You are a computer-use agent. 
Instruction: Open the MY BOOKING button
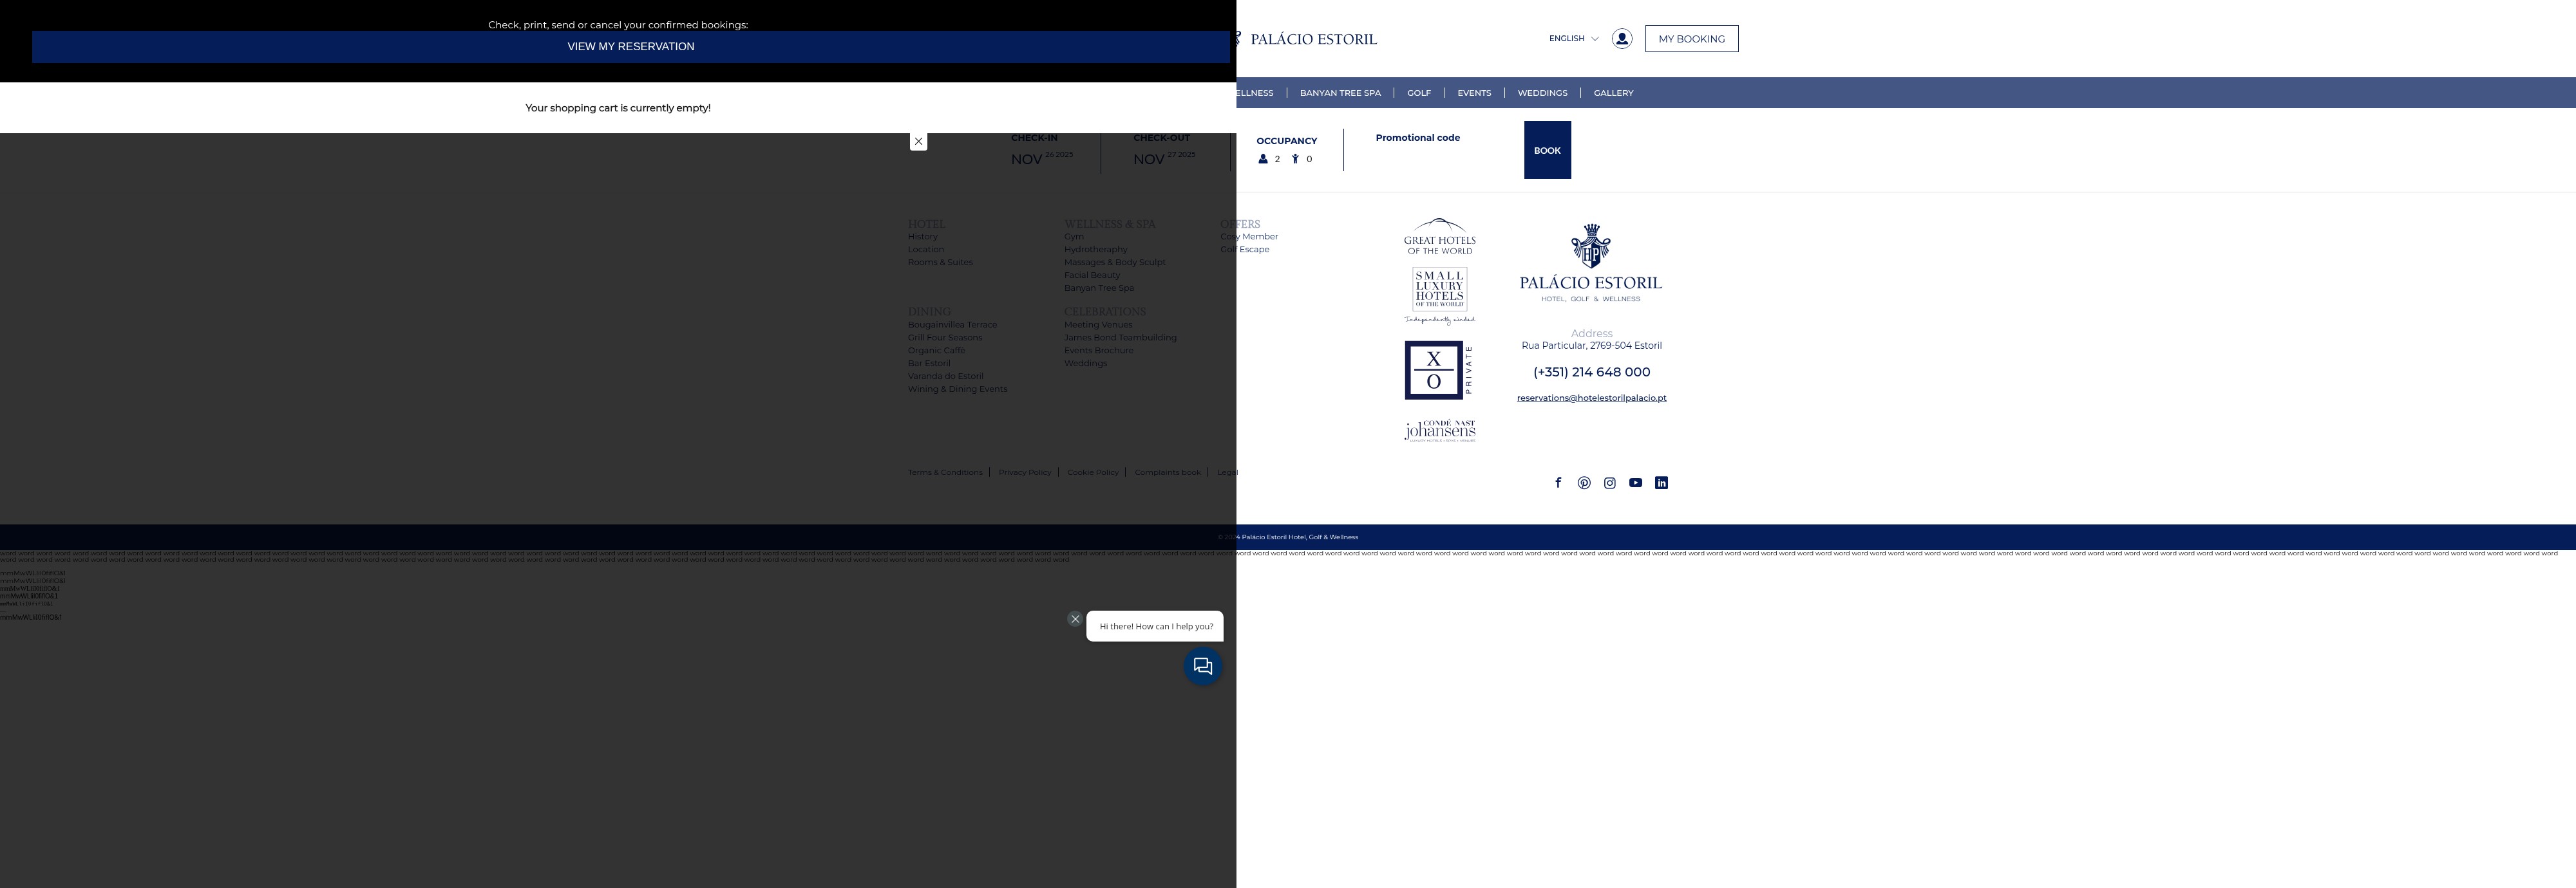pyautogui.click(x=1691, y=39)
